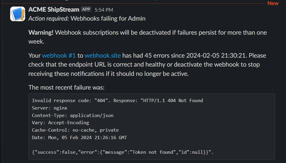
Task: Click the Cache-Control no-cache line
Action: click(x=75, y=130)
